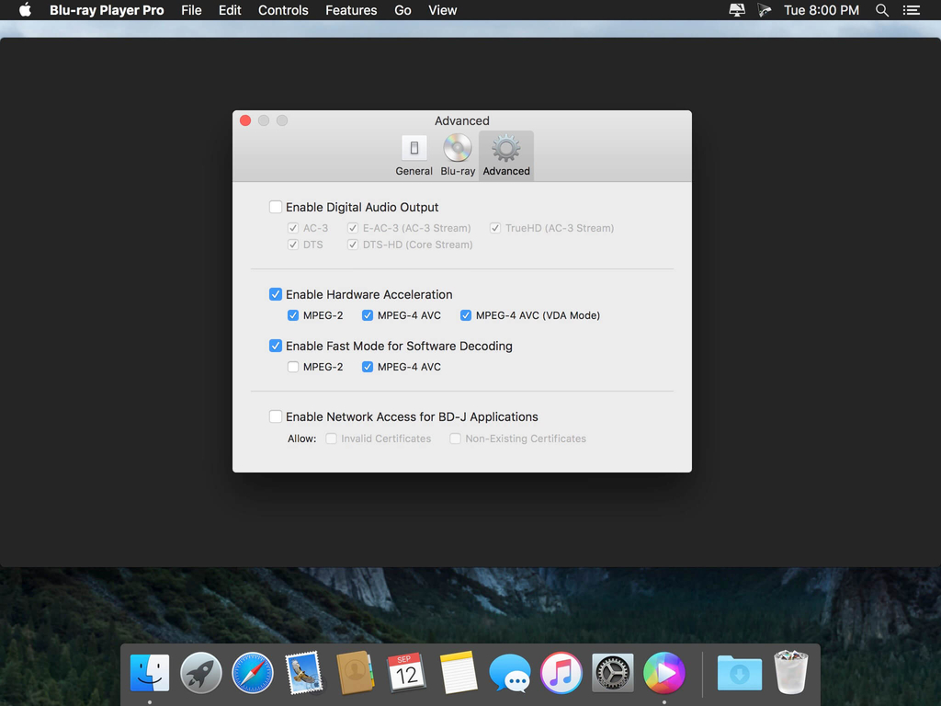Uncheck Enable Fast Mode for Software Decoding
The height and width of the screenshot is (706, 941).
coord(276,346)
